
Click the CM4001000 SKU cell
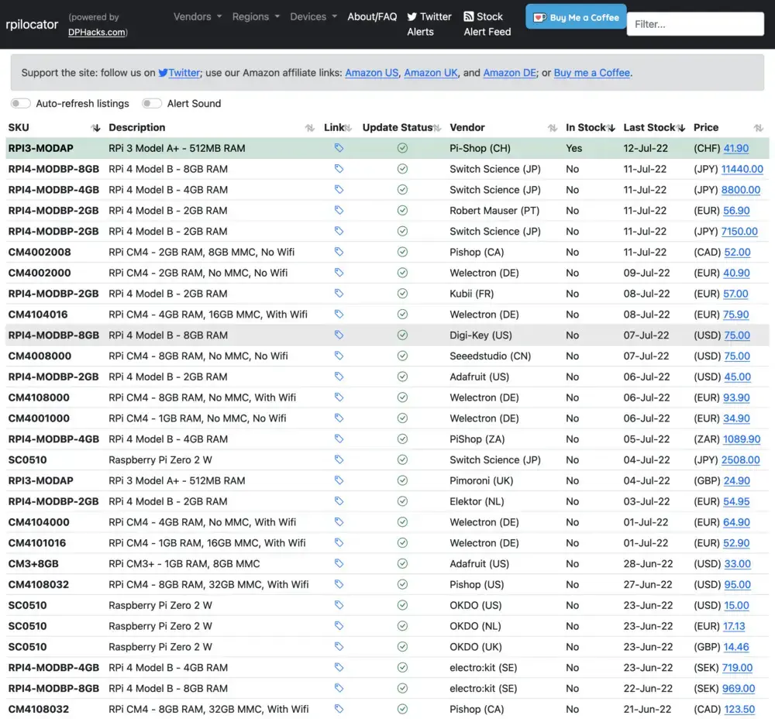pyautogui.click(x=39, y=418)
